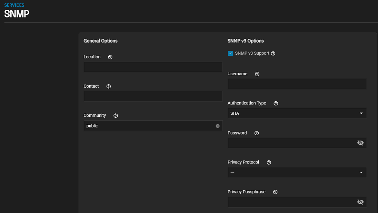Screen dimensions: 378x213
Task: Show the Password field contents
Action: tap(360, 143)
